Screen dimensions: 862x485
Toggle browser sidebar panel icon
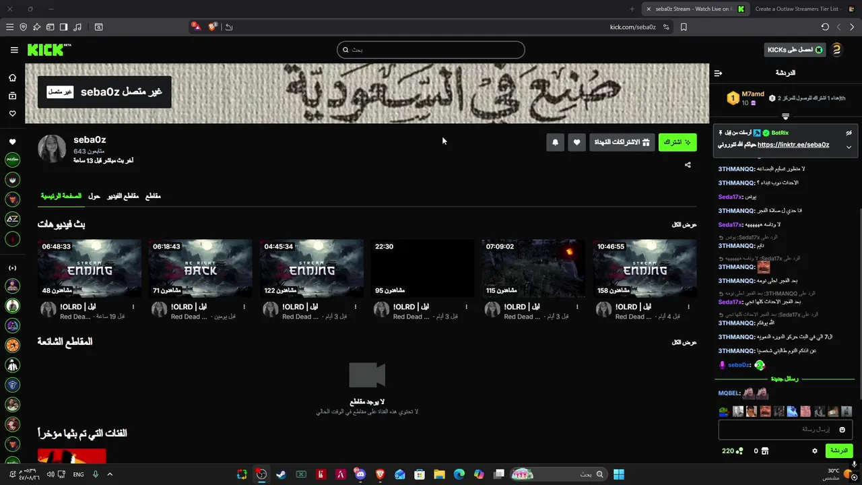click(63, 27)
